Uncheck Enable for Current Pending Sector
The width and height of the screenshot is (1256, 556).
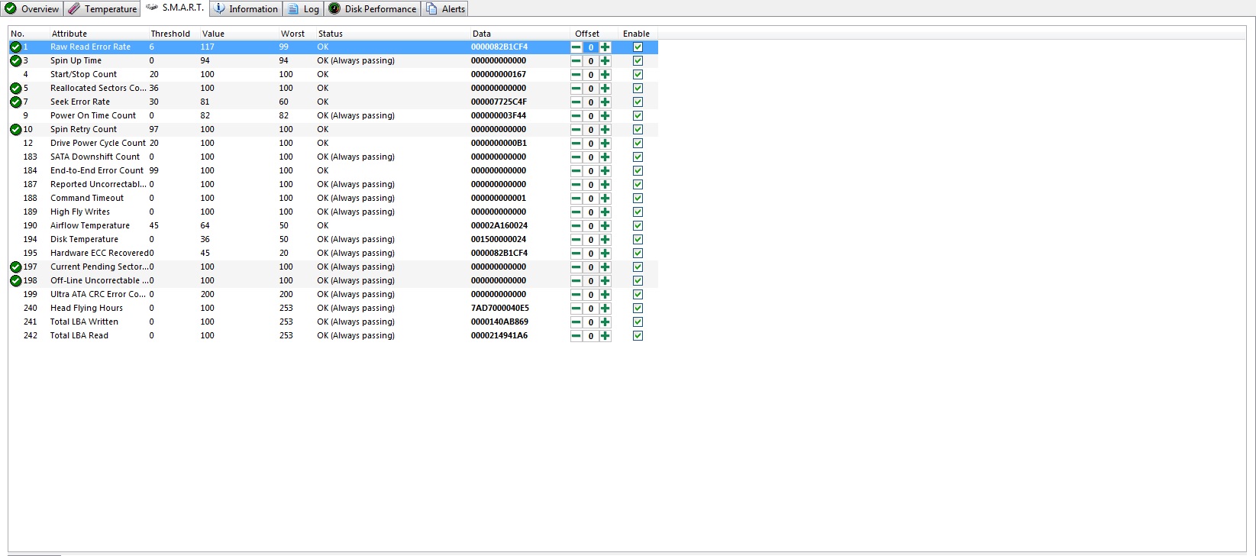point(638,267)
